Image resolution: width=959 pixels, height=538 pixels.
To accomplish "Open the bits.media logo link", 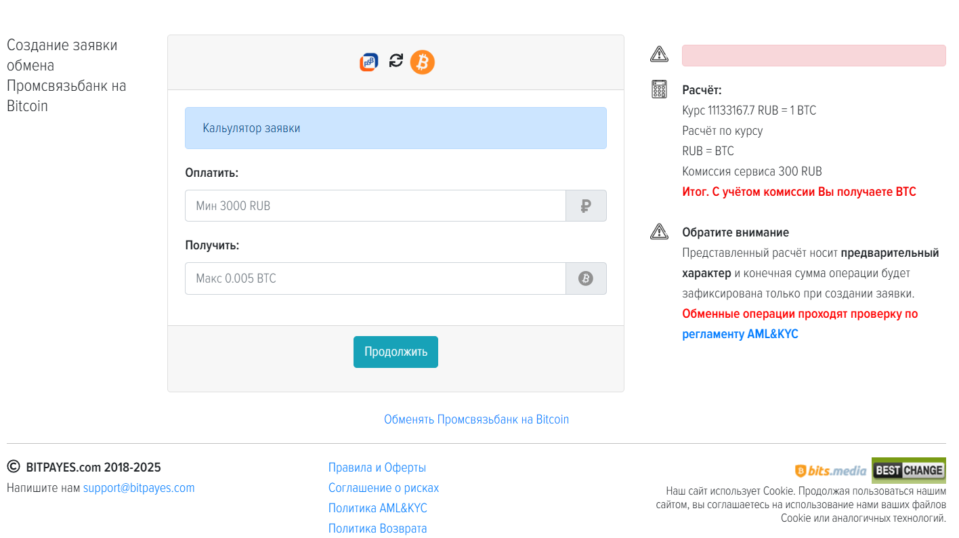I will point(831,471).
